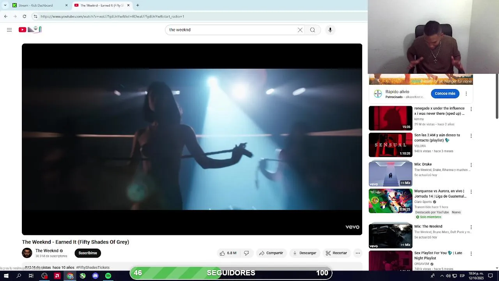Open options for Mix: Drake
This screenshot has width=499, height=281.
471,165
